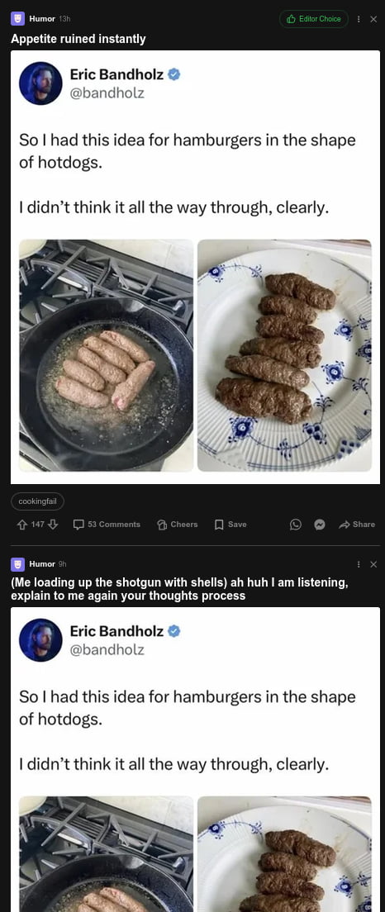
Task: Open the cookingfail tag
Action: point(37,501)
